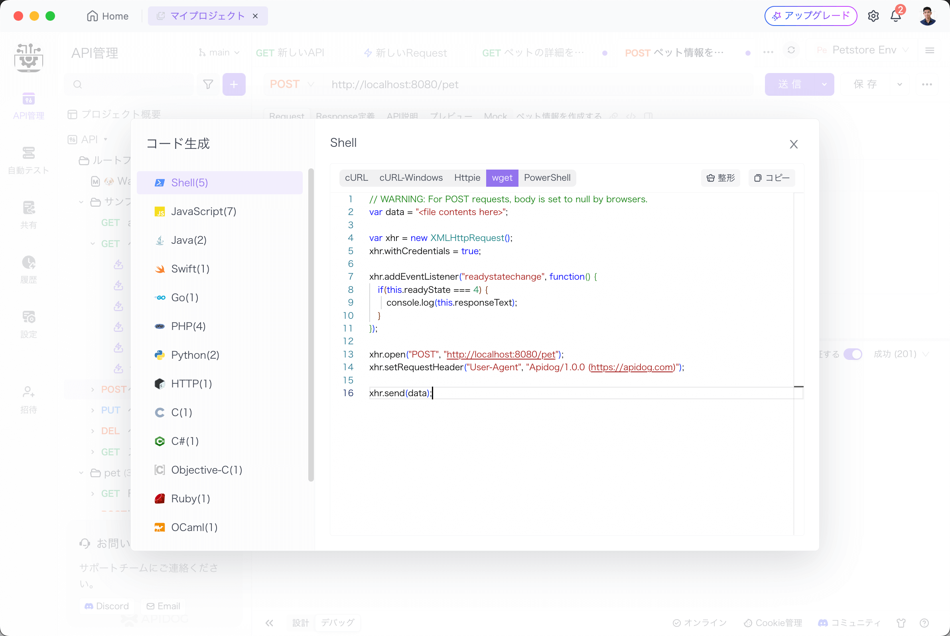The height and width of the screenshot is (636, 950).
Task: Open API管理 in the sidebar
Action: coord(28,106)
